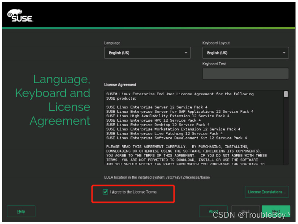Viewport: 298px width, 224px height.
Task: Click the line "SUSE Linux Enterprise Software Development Kit 12 Service Pack 4"
Action: [177, 138]
